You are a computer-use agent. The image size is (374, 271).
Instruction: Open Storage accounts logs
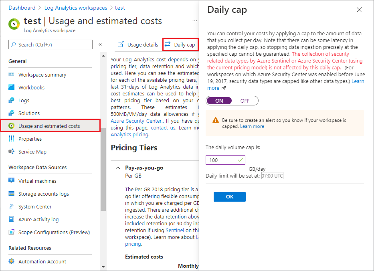41,194
